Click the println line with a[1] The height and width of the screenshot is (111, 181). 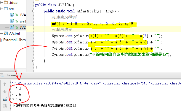pos(107,36)
